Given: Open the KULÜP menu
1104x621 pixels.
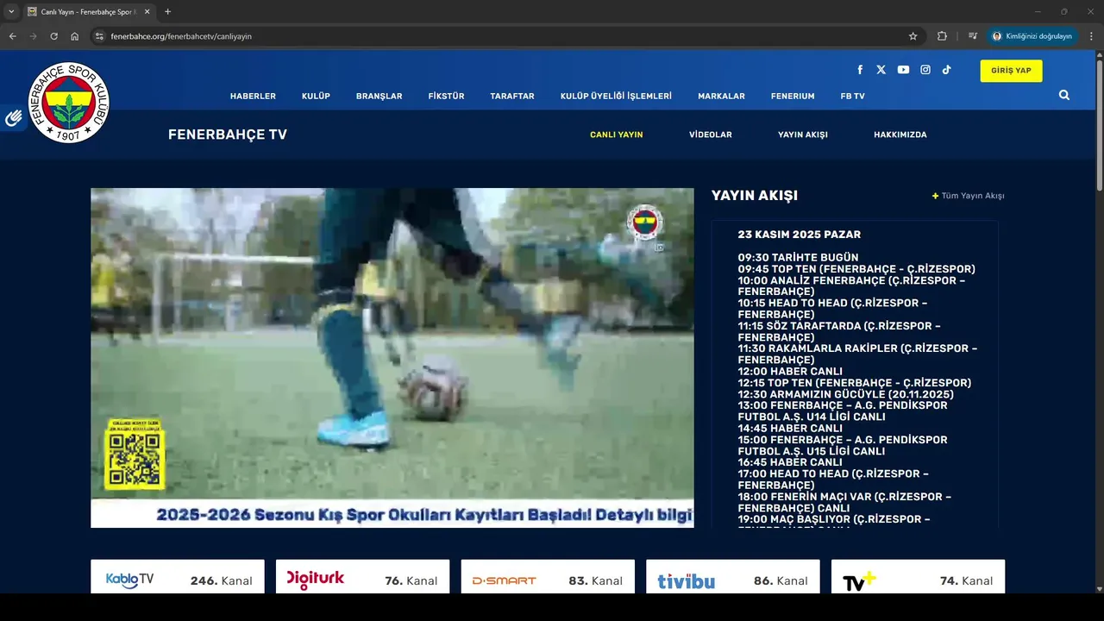Looking at the screenshot, I should pyautogui.click(x=316, y=96).
